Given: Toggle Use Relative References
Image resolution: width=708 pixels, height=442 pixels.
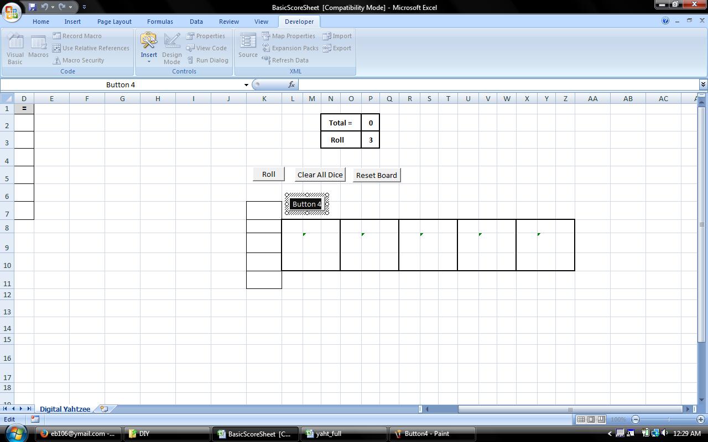Looking at the screenshot, I should tap(91, 48).
